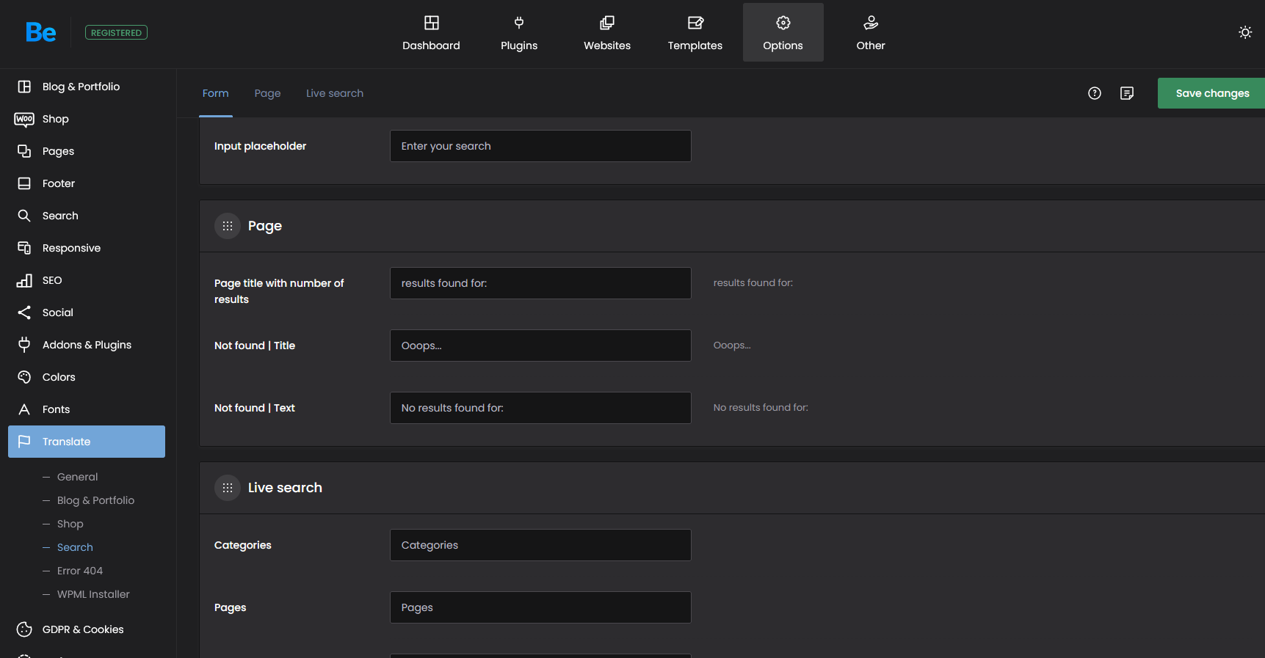Viewport: 1265px width, 658px height.
Task: Switch to the Page tab
Action: 268,93
